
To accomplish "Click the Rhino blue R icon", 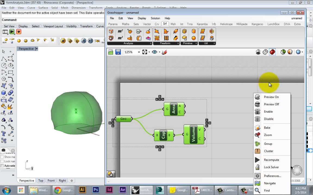I will pyautogui.click(x=83, y=41).
